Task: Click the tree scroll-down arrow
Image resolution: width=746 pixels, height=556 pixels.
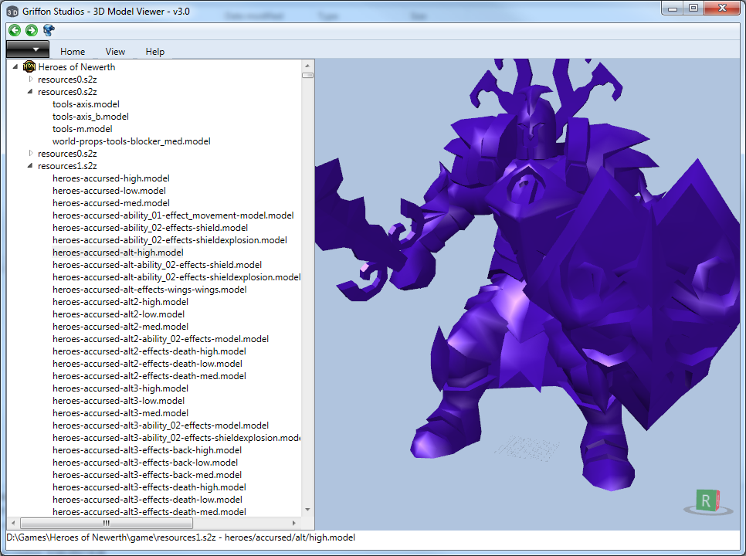Action: coord(307,510)
